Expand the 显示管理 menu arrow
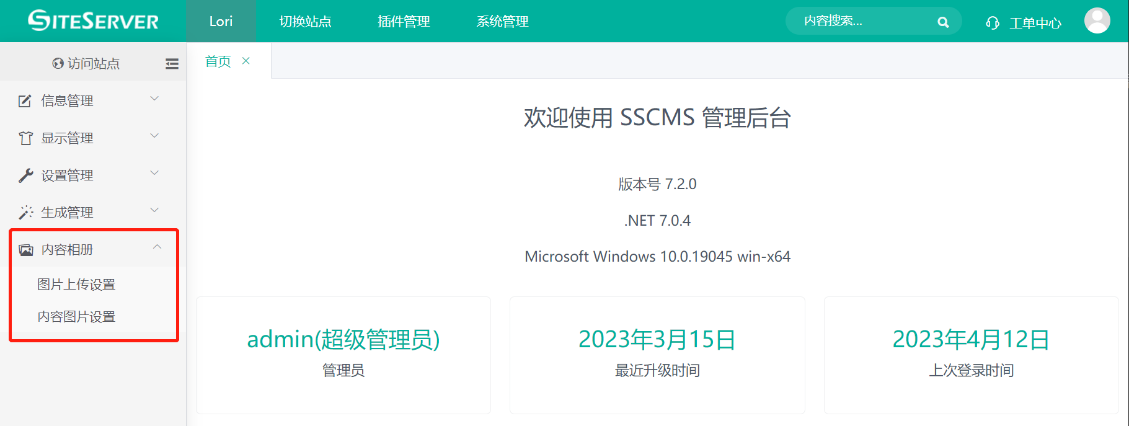 click(x=155, y=136)
